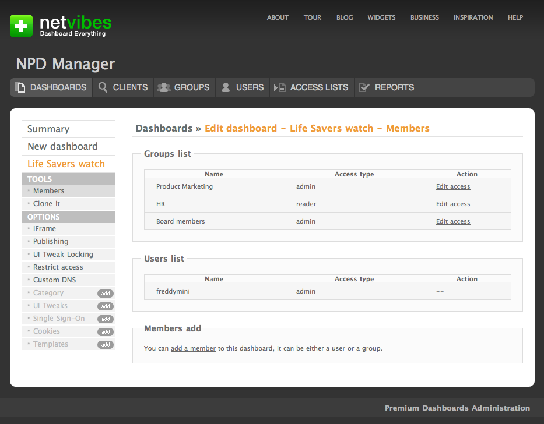Edit access for Board members group
The image size is (544, 424).
click(x=453, y=221)
